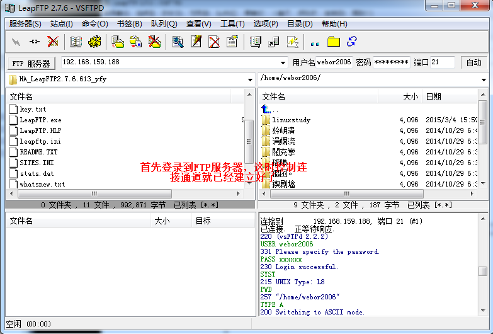Click the two blue dots icon
The image size is (493, 334).
[x=315, y=44]
